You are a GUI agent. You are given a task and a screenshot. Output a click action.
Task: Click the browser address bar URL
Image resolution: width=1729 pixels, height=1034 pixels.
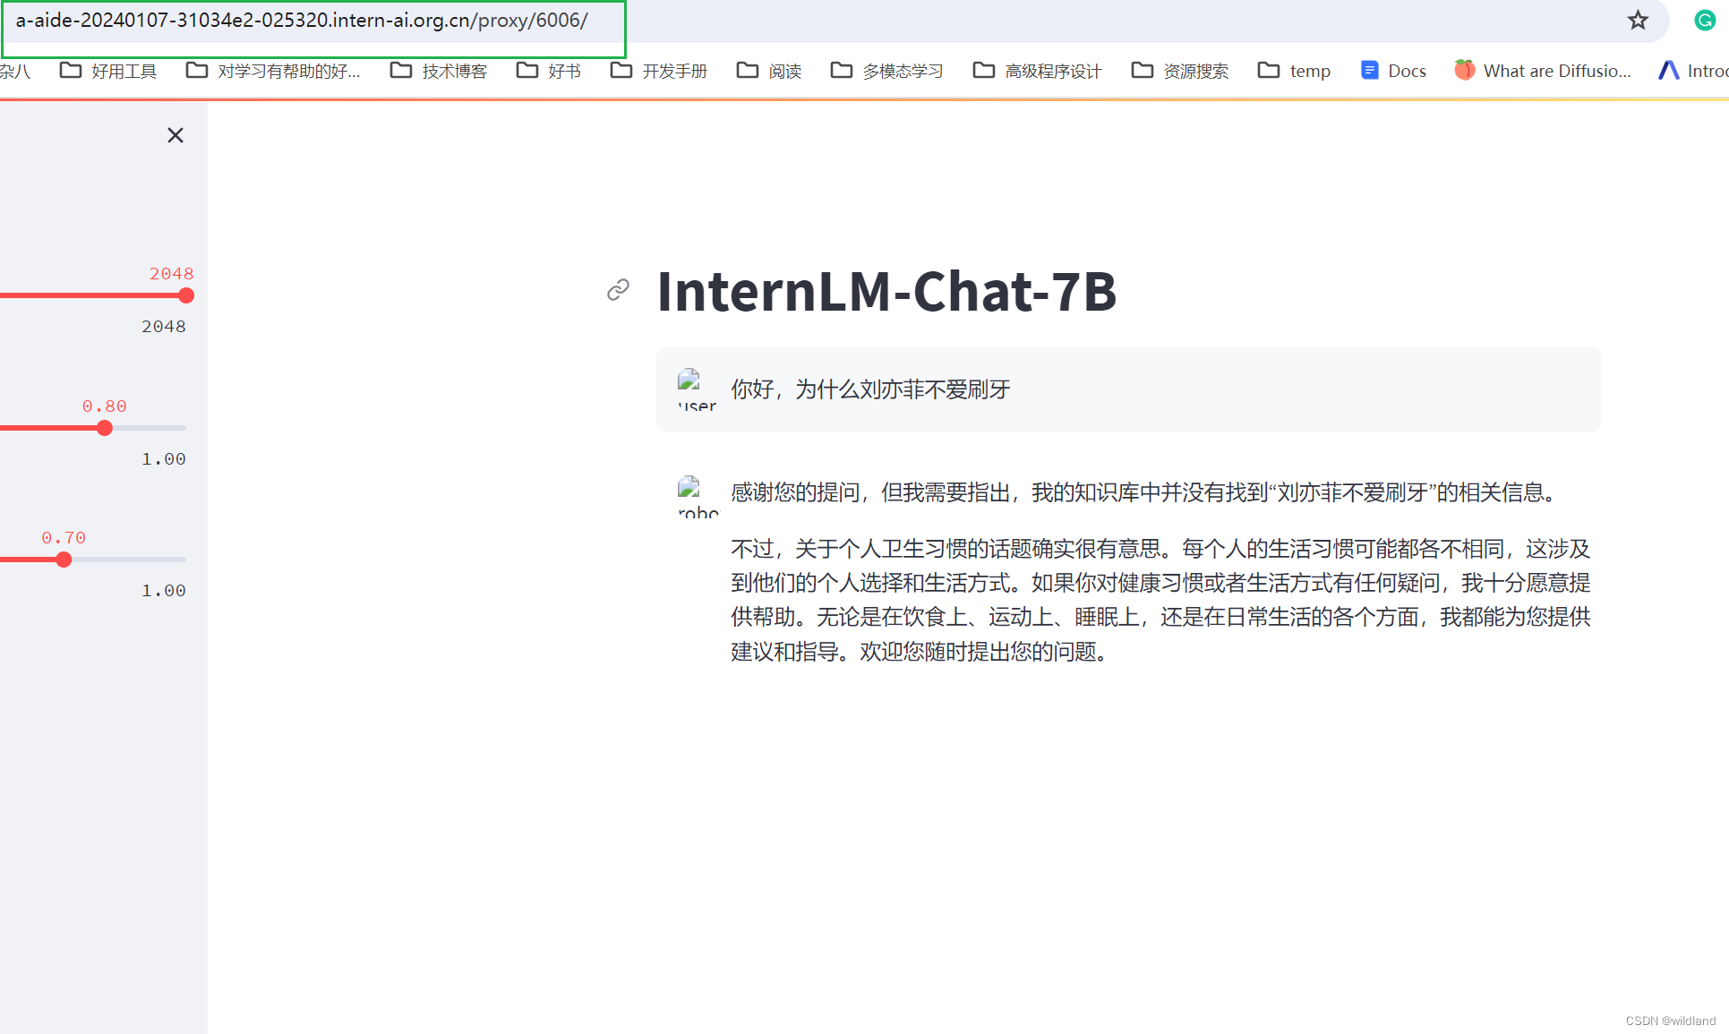[302, 21]
